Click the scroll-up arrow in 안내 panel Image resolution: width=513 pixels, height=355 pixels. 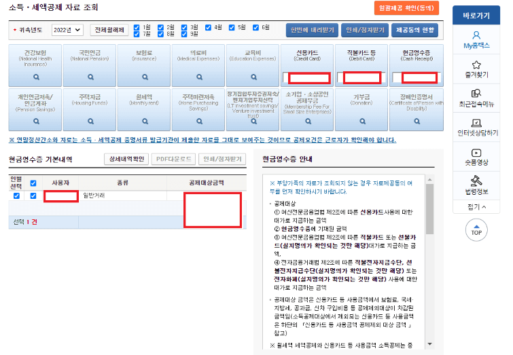tap(429, 179)
